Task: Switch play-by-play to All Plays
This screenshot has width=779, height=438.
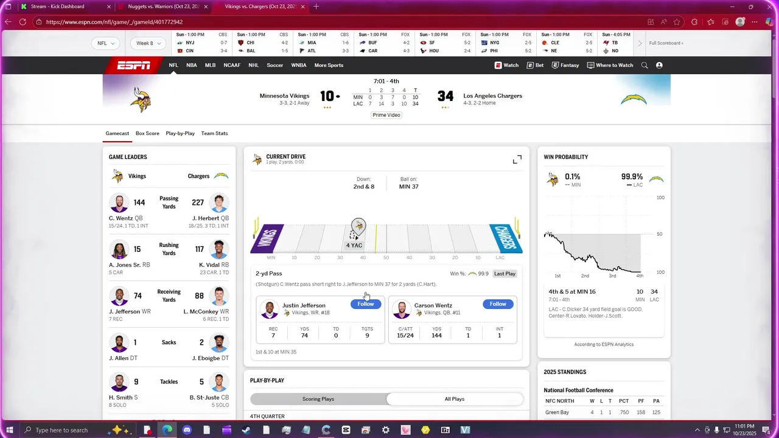Action: [455, 399]
